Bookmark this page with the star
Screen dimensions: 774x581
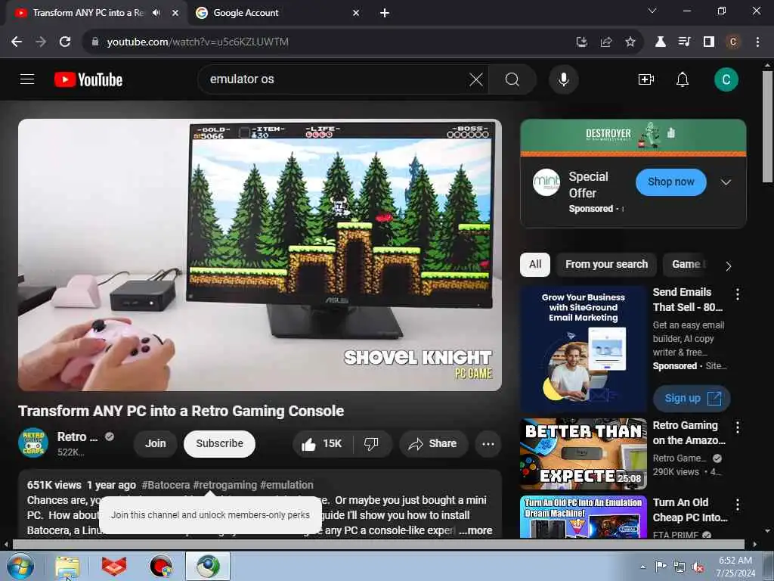coord(630,42)
